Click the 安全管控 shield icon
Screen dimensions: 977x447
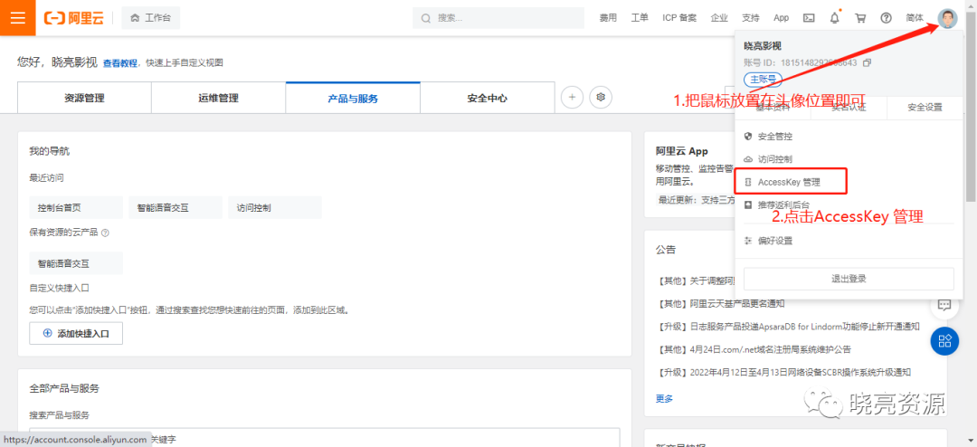(748, 137)
